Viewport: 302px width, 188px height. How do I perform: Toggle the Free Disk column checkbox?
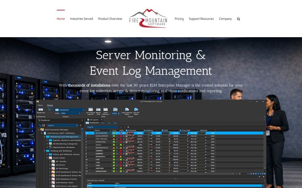(x=180, y=130)
